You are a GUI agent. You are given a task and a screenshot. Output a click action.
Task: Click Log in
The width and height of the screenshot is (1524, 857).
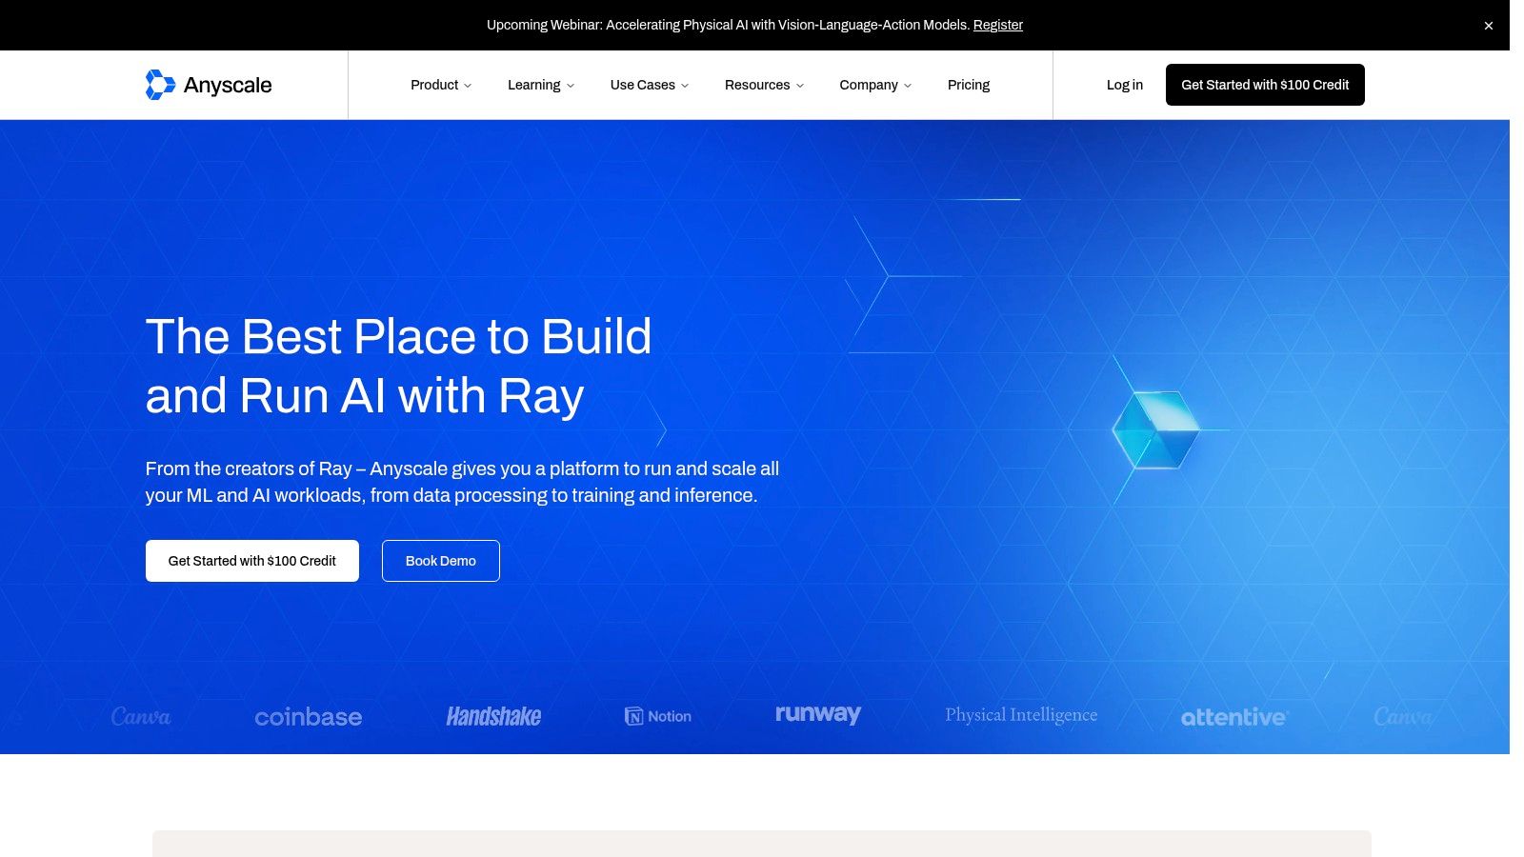coord(1124,85)
